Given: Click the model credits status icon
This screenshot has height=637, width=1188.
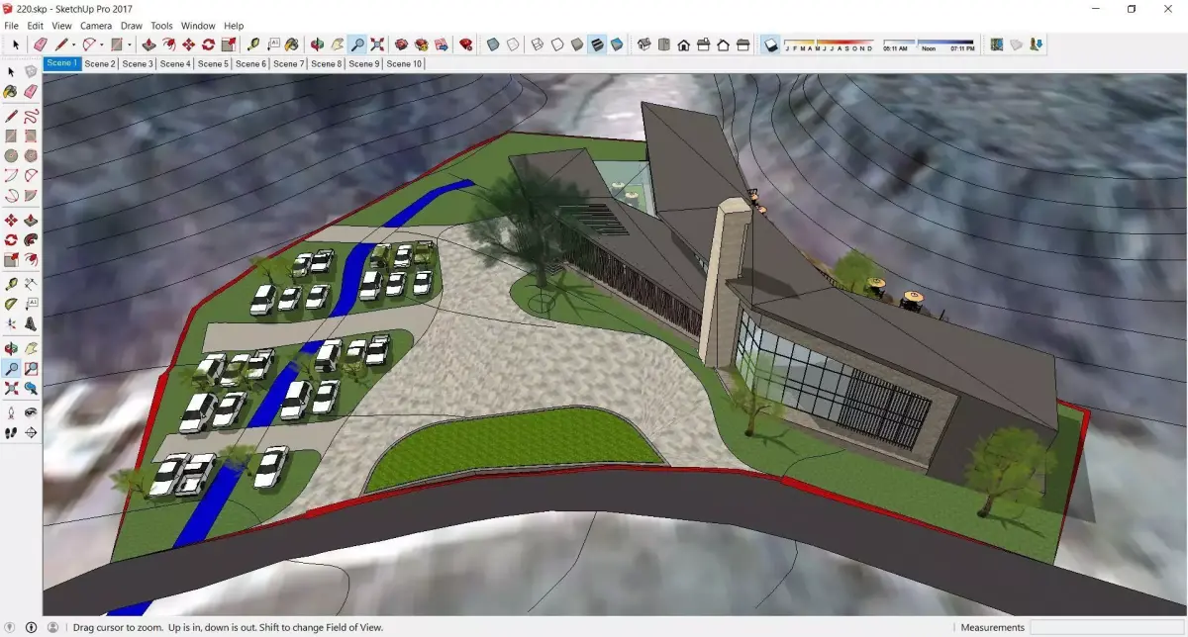Looking at the screenshot, I should [x=32, y=627].
